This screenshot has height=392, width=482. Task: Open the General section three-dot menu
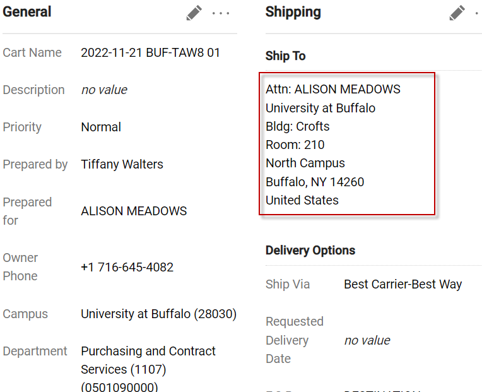pyautogui.click(x=221, y=13)
